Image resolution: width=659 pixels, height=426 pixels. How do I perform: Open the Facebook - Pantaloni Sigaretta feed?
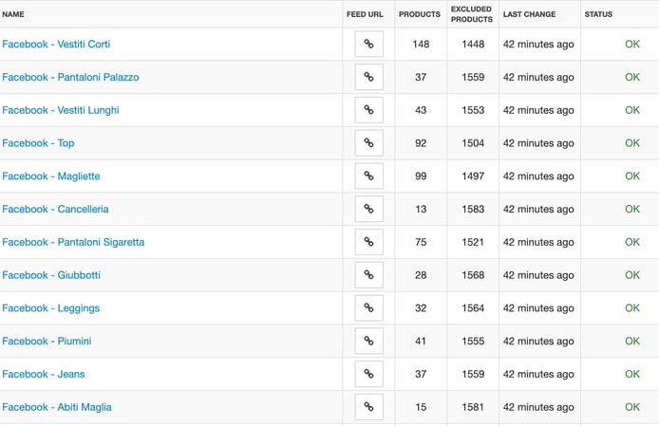point(73,242)
